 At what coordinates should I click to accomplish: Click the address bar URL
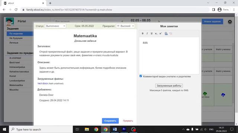point(69,10)
